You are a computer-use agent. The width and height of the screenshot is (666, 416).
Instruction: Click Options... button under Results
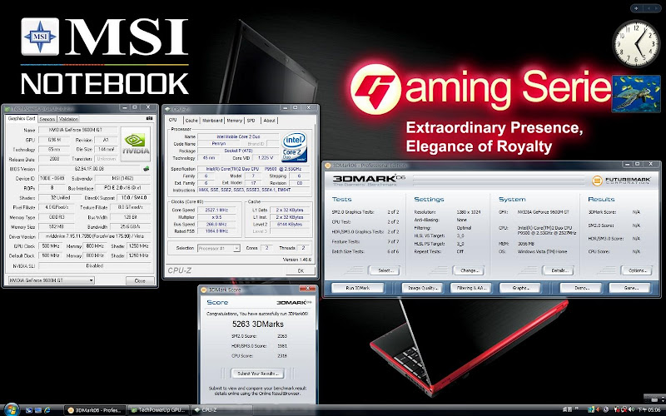tap(636, 270)
